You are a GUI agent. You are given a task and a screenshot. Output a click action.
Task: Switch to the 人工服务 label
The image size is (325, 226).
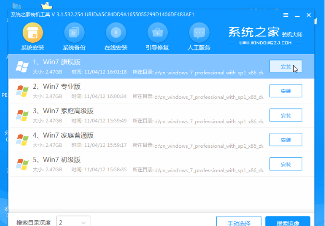click(199, 48)
